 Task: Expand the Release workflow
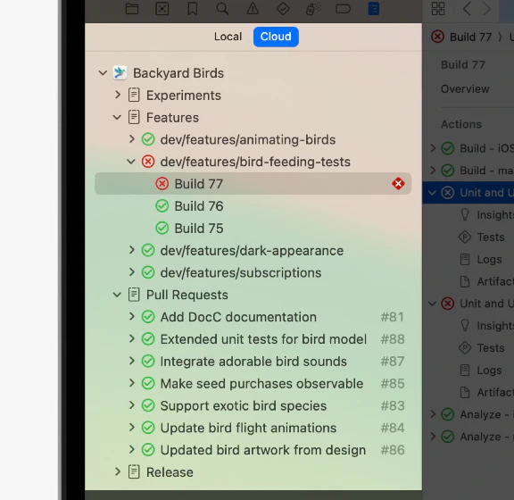pos(118,471)
